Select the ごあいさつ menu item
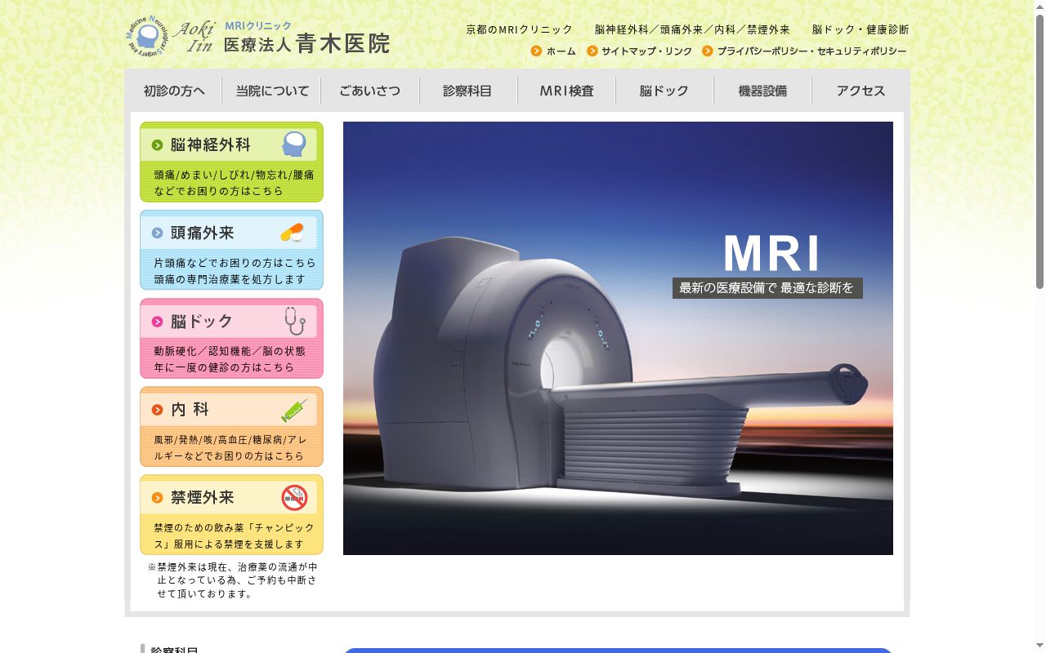Screen dimensions: 1046x653 [370, 91]
